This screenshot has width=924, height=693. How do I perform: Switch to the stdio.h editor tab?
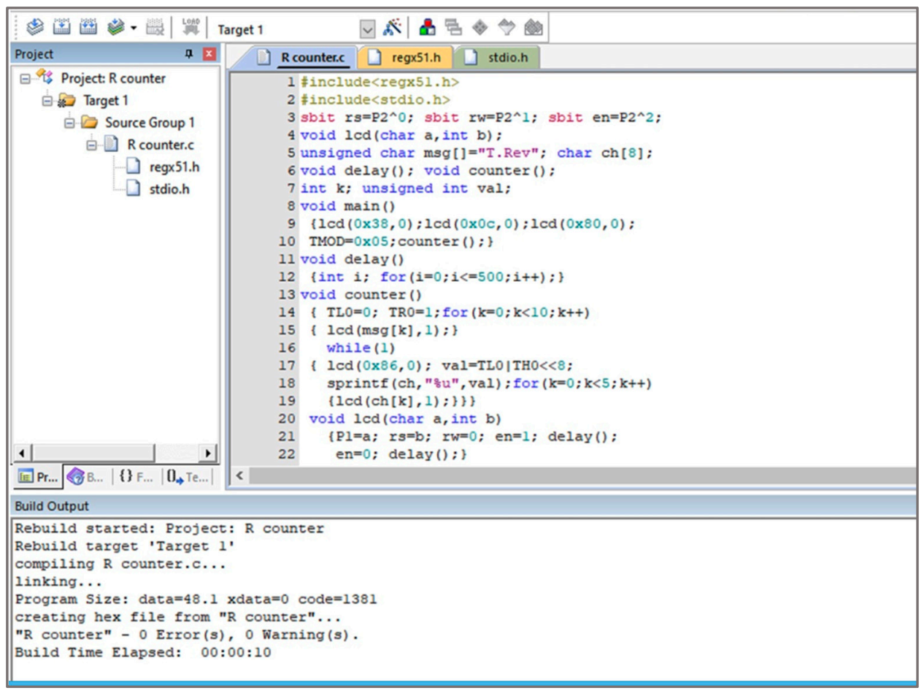(x=499, y=57)
